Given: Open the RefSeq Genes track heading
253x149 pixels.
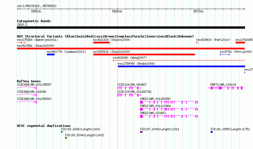Looking at the screenshot, I should click(29, 81).
